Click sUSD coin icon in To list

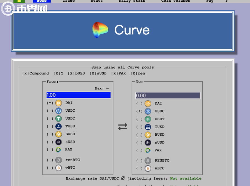click(148, 143)
